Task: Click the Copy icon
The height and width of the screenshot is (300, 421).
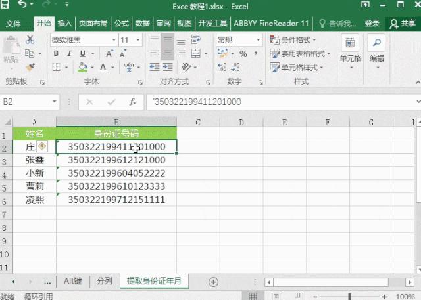Action: (x=30, y=54)
